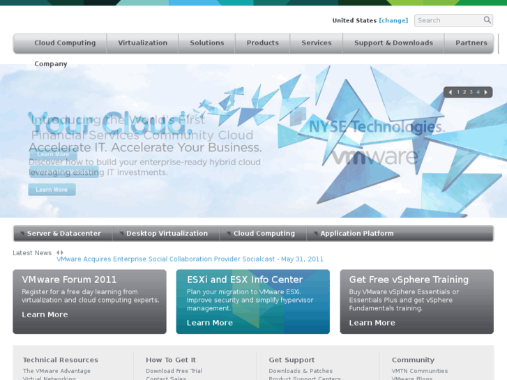Image resolution: width=507 pixels, height=380 pixels.
Task: Click the How To Get It heading
Action: [171, 360]
